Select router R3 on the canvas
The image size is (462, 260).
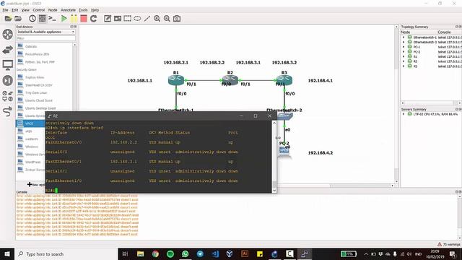(284, 80)
